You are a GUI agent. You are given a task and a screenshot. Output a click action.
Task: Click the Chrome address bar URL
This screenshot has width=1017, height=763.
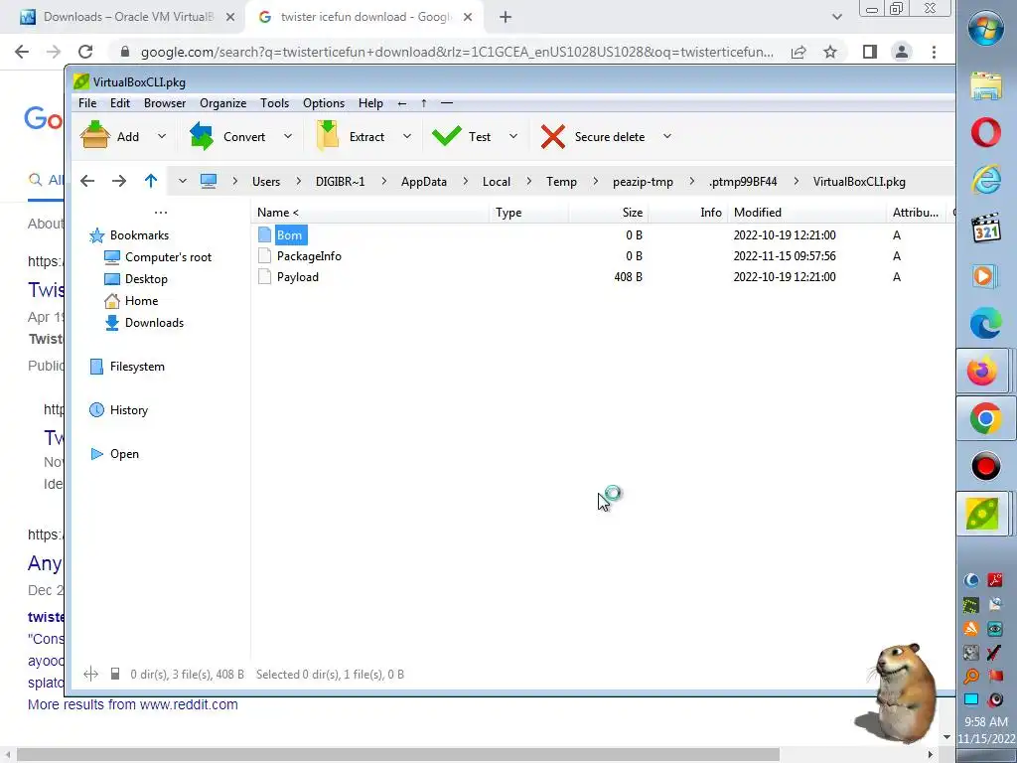pyautogui.click(x=457, y=52)
